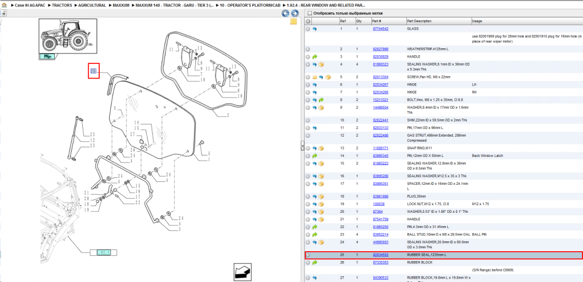Open AGRICULTURAL breadcrumb
The image size is (583, 282).
(92, 6)
